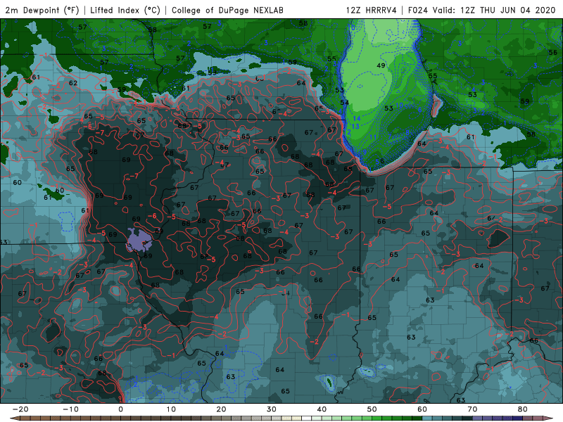
Task: Click the "Lifted Index (°C)" title label
Action: point(125,10)
